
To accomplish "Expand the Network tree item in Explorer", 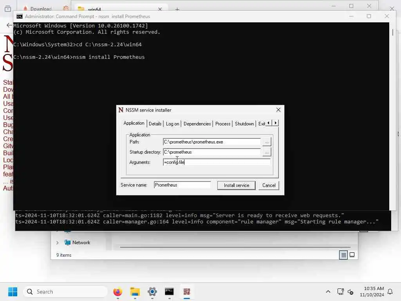I will 57,243.
